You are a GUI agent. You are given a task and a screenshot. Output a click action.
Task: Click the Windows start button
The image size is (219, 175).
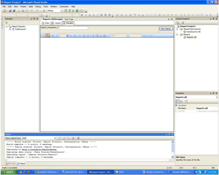(x=9, y=172)
